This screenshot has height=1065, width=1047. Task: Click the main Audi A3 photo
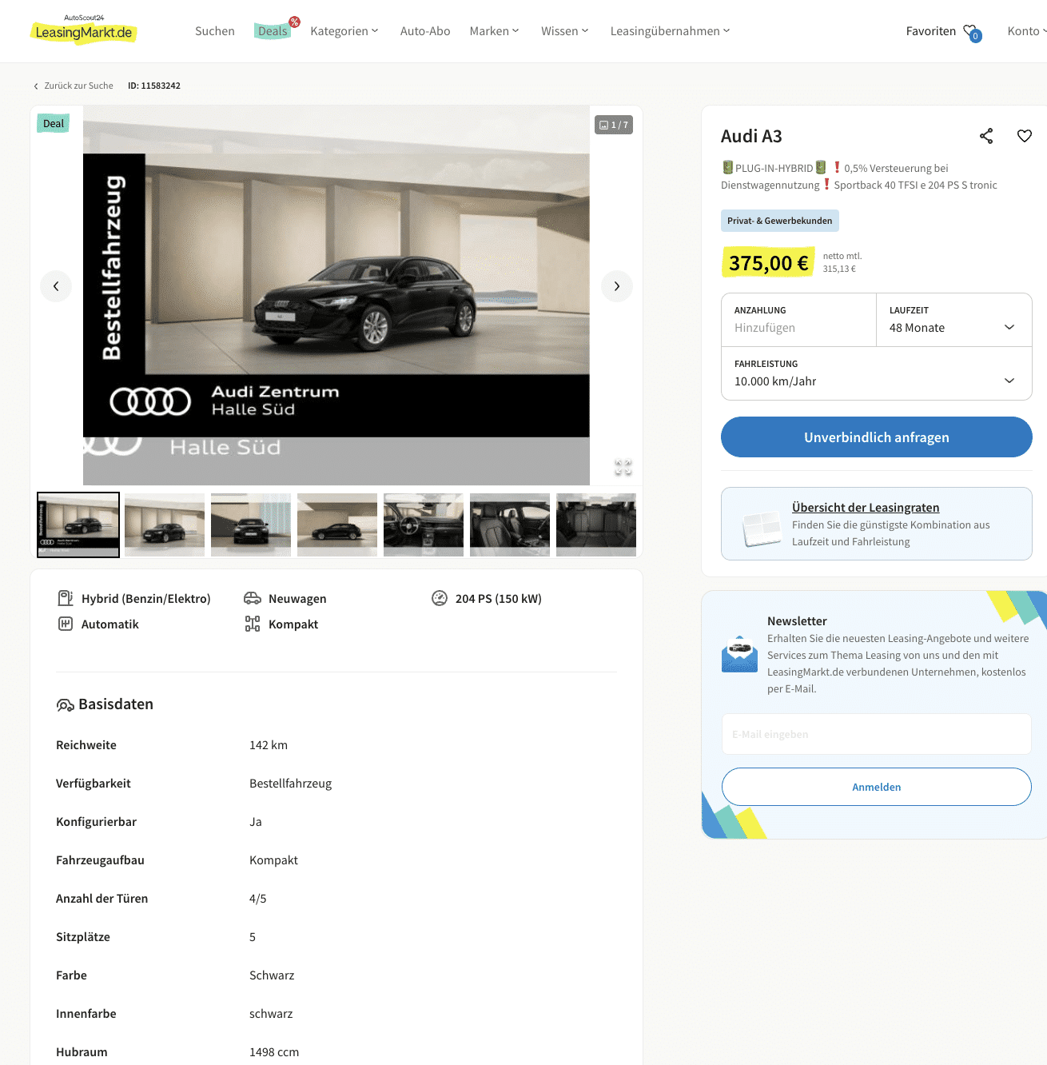336,295
